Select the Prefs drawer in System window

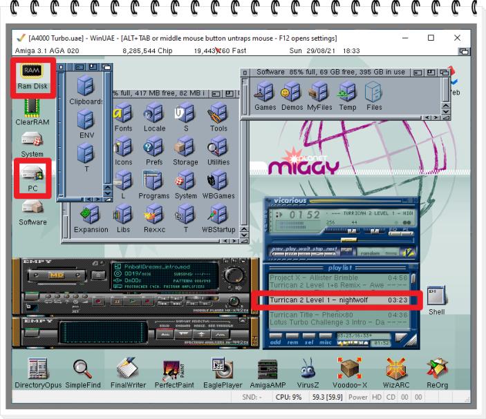(154, 151)
